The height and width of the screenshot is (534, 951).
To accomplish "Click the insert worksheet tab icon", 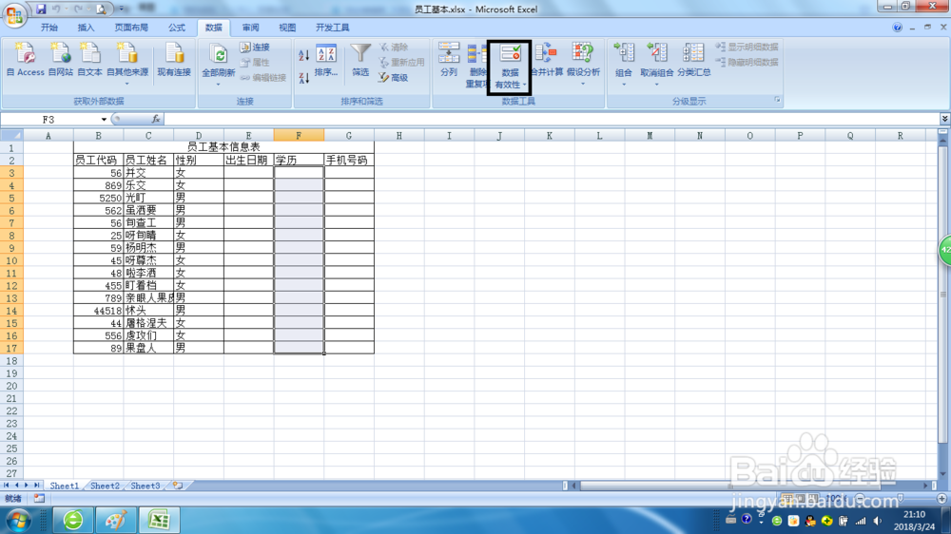I will (177, 486).
